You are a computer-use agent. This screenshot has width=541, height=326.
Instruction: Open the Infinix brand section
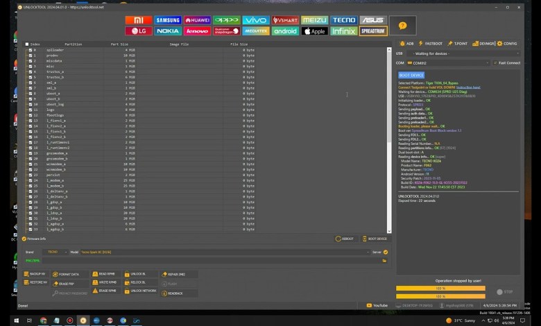[x=343, y=31]
